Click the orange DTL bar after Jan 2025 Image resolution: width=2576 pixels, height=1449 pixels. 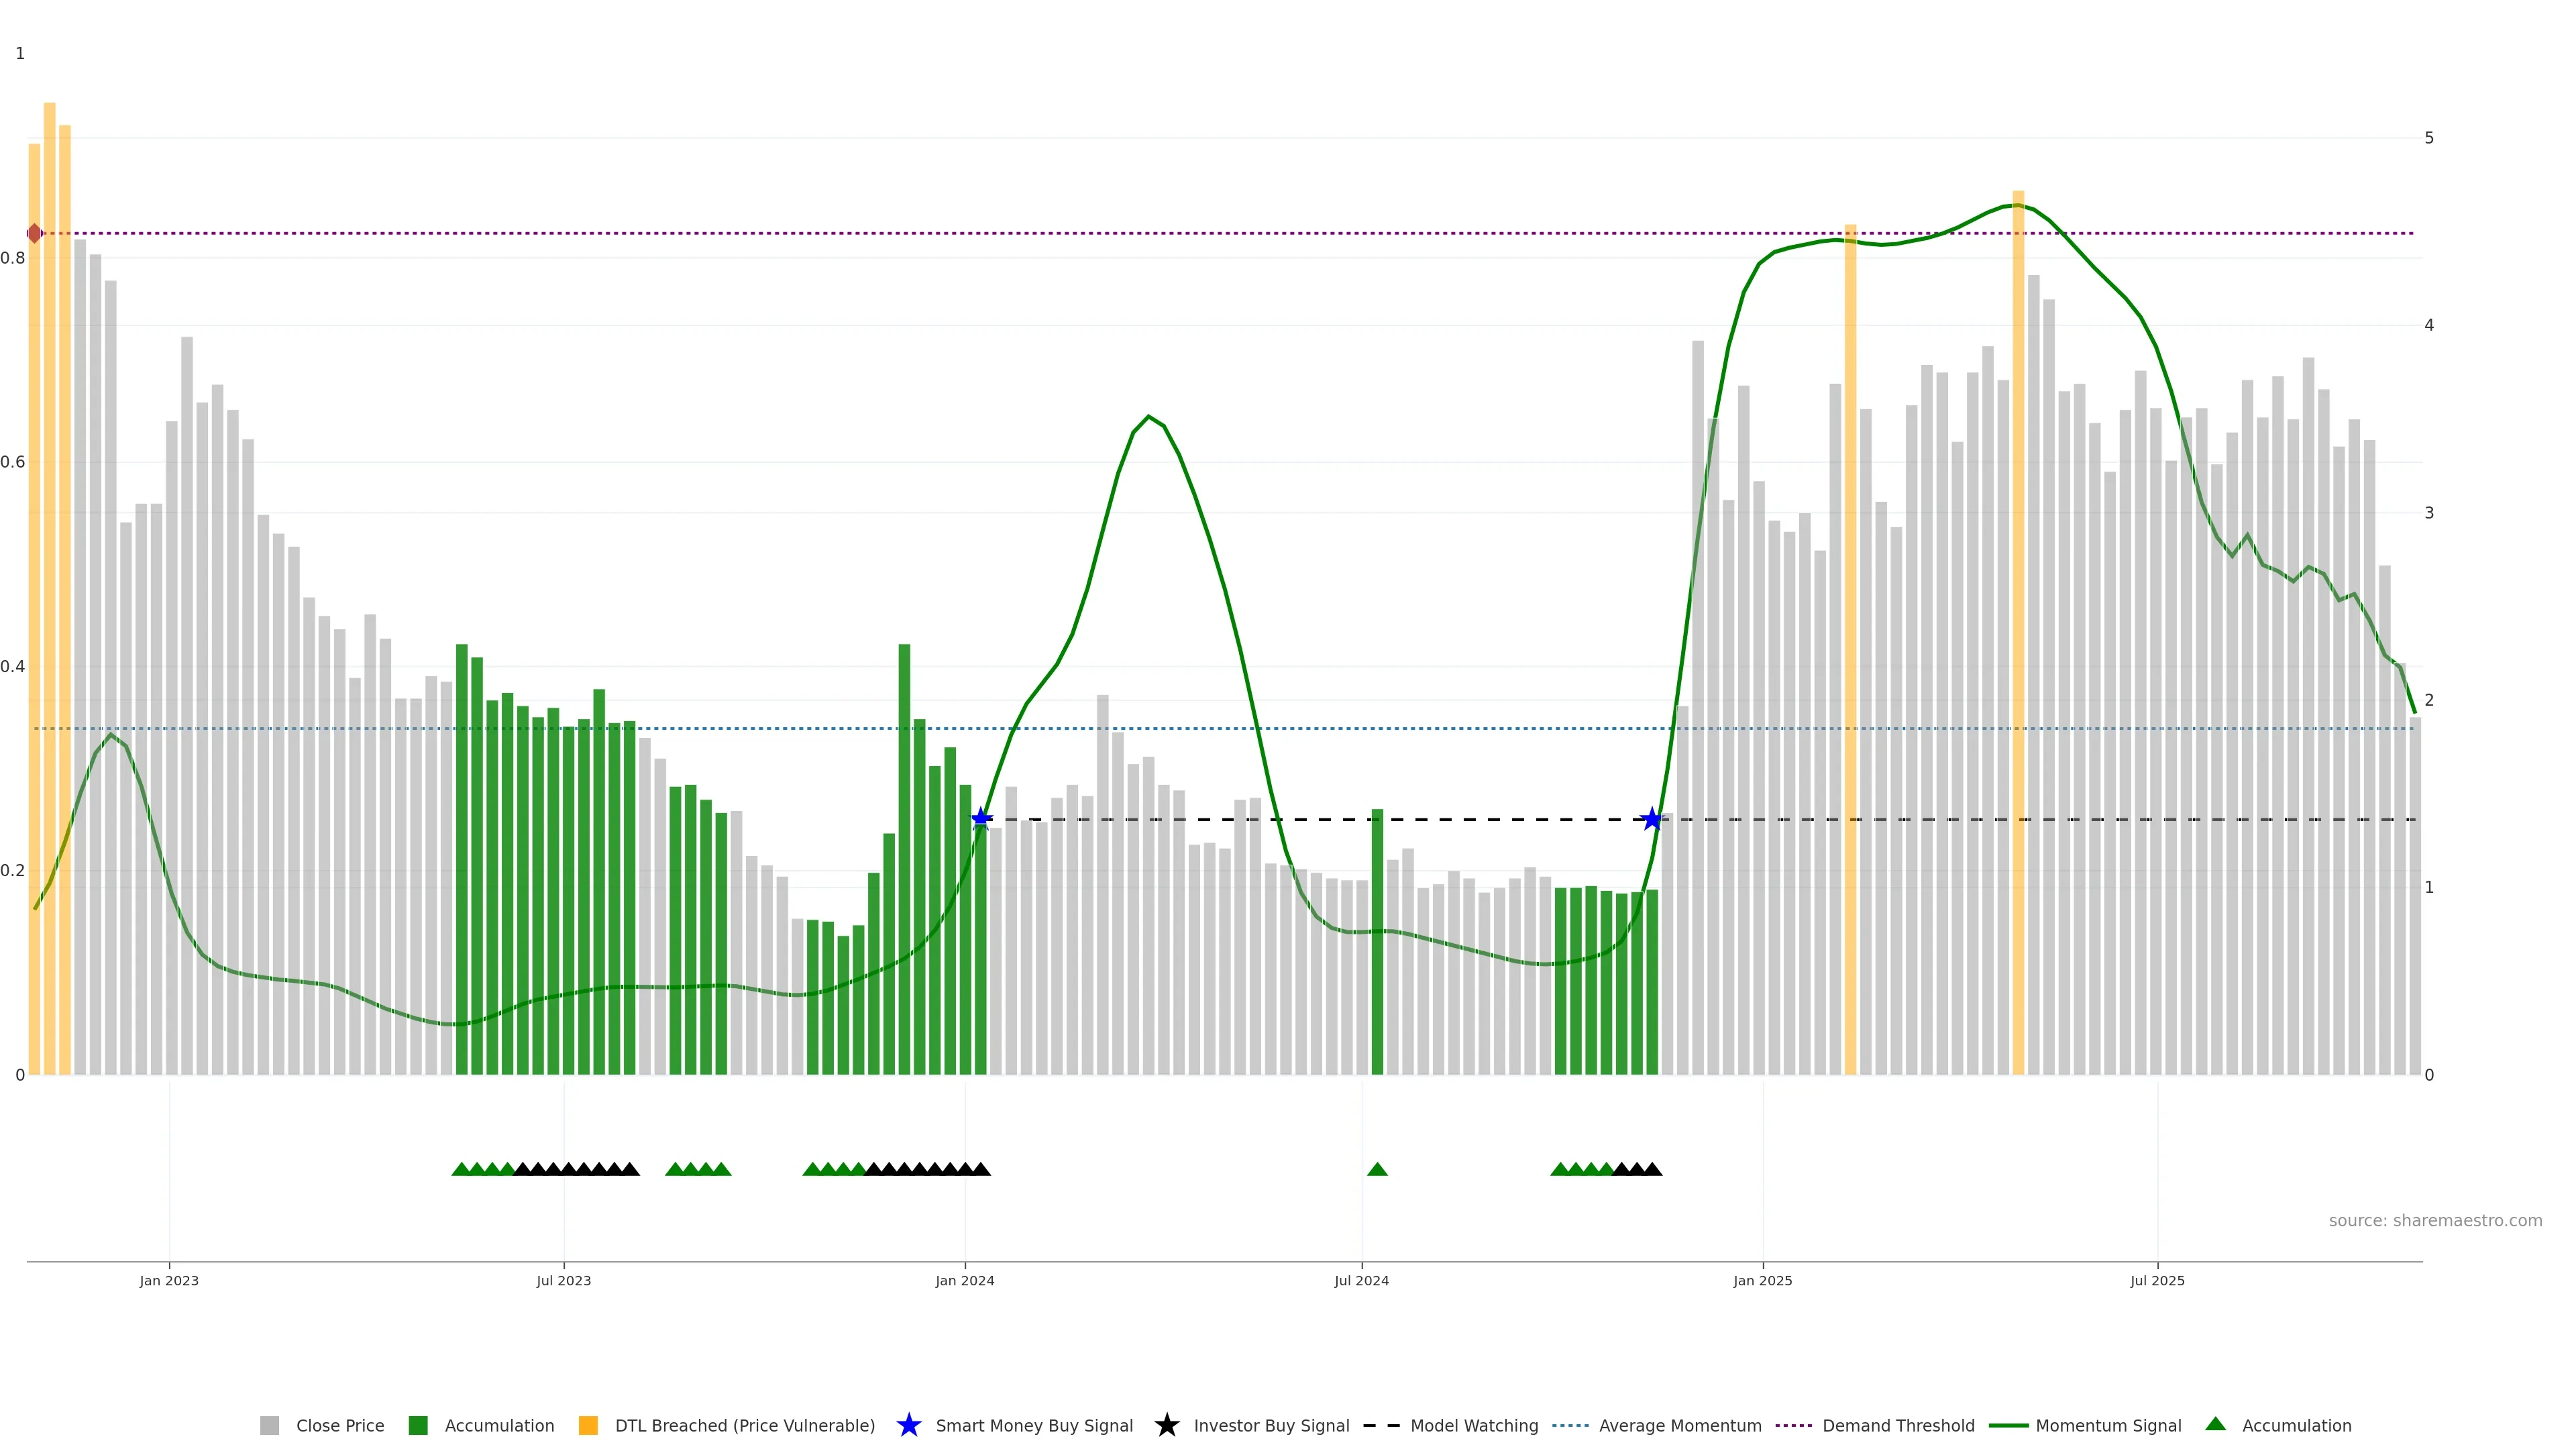coord(1850,650)
